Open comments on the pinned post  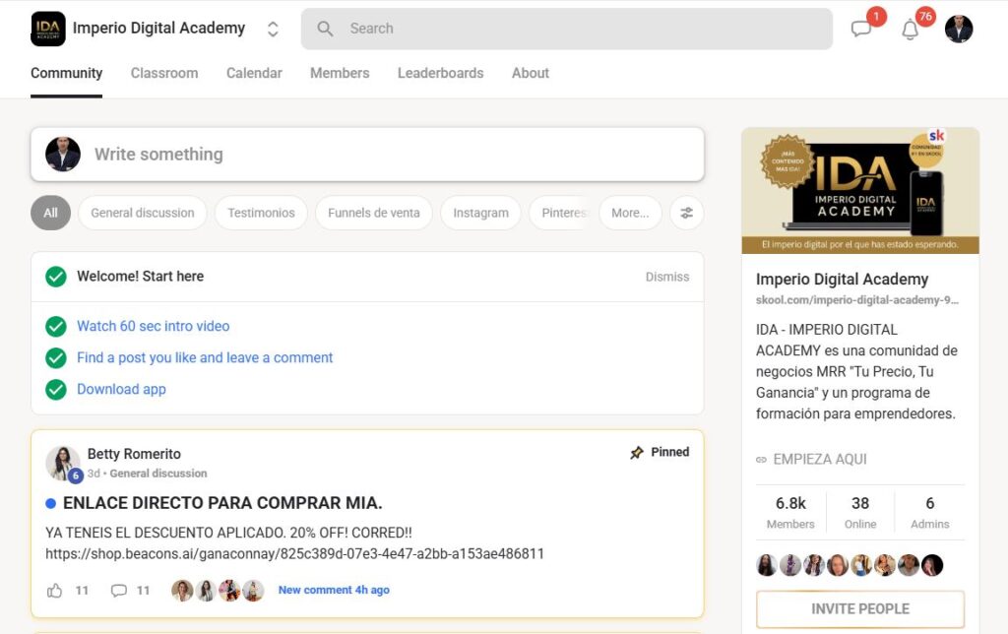tap(119, 591)
